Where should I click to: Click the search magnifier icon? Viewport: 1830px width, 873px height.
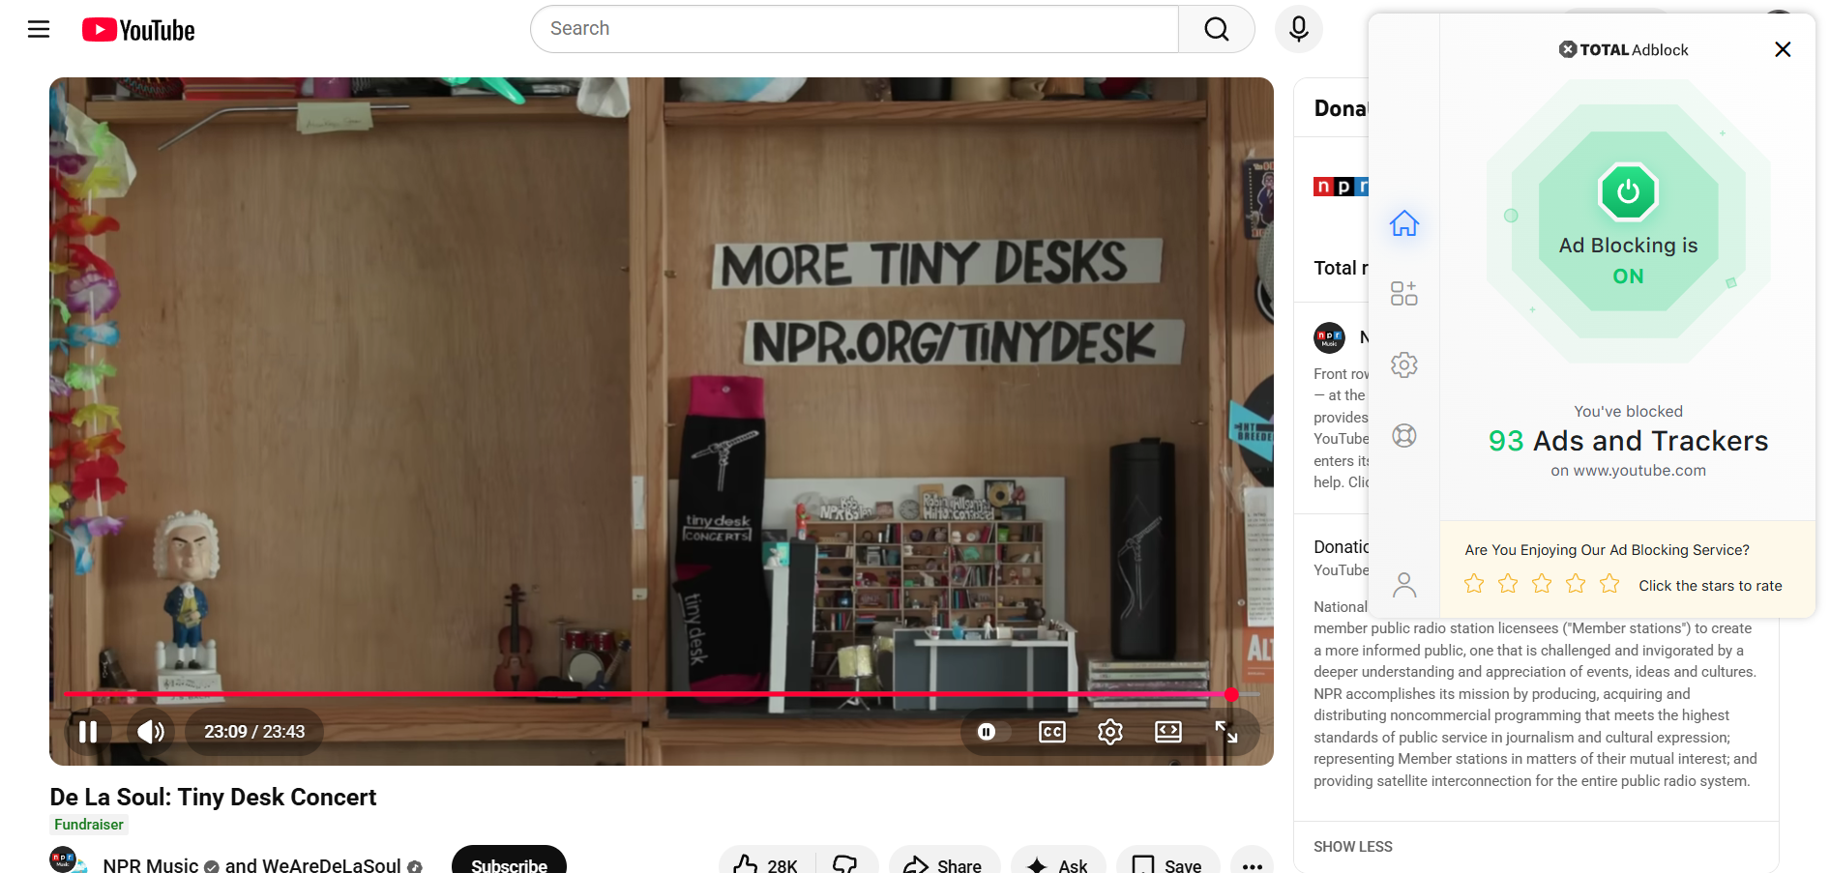coord(1216,29)
